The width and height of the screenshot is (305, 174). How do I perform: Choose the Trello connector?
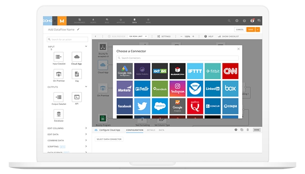coord(142,89)
